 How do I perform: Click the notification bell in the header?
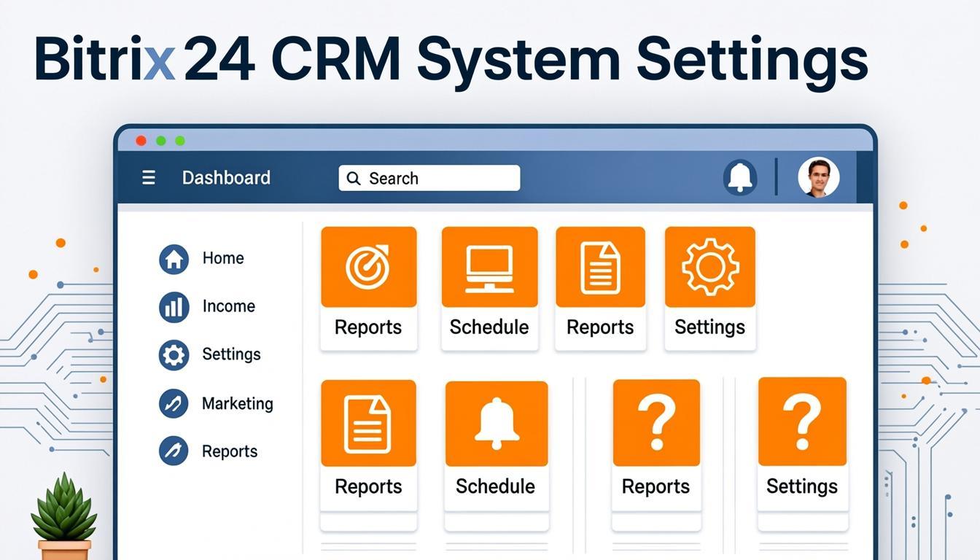tap(740, 177)
